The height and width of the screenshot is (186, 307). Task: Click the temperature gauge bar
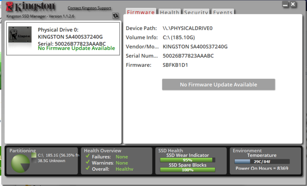(x=261, y=161)
